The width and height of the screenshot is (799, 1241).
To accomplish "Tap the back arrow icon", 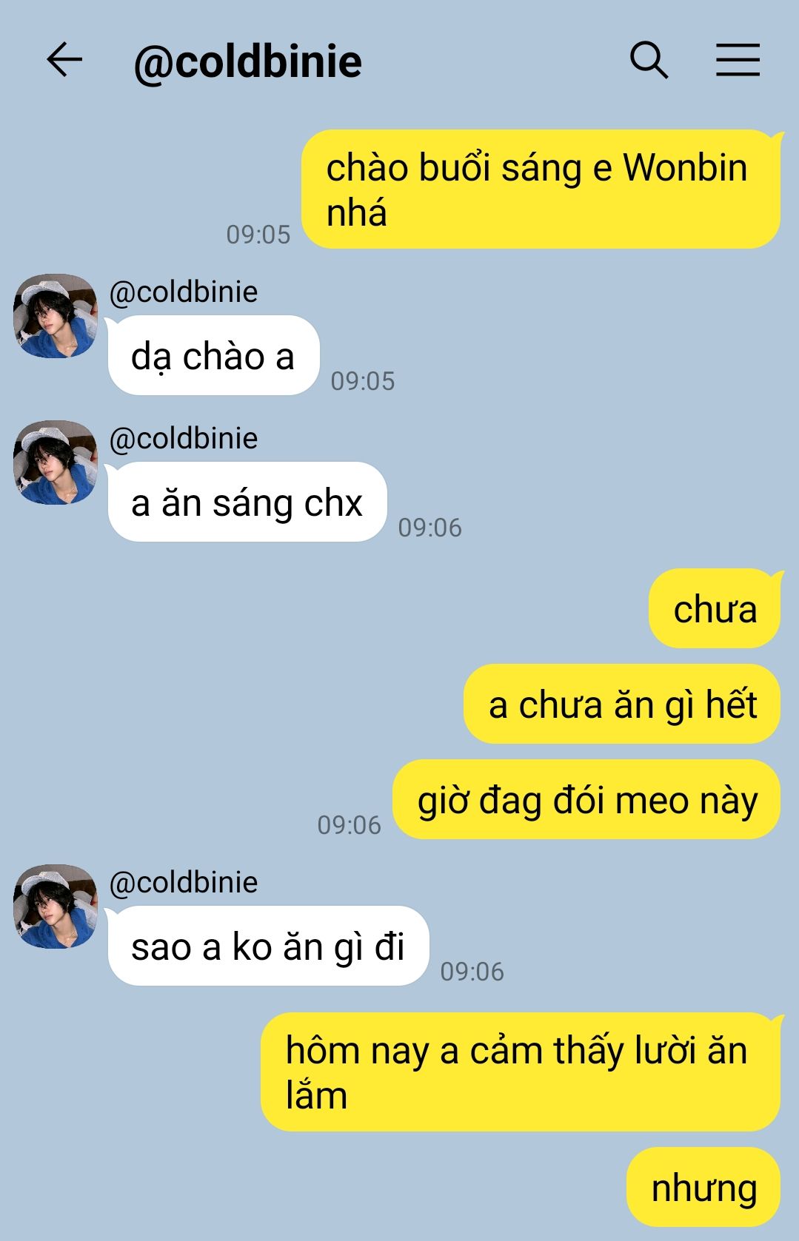I will click(64, 60).
